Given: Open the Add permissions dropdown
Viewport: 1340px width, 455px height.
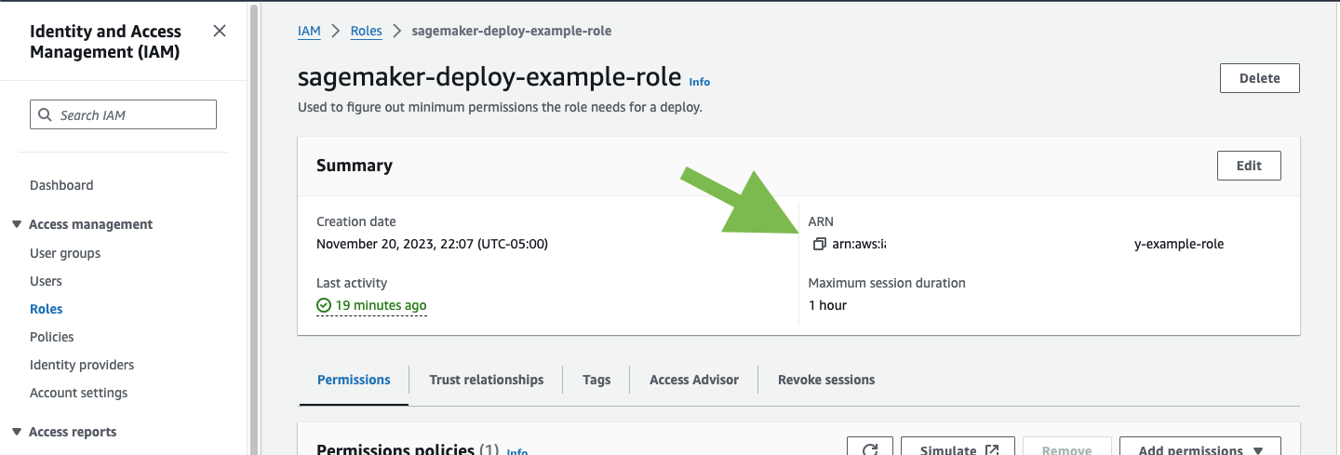Looking at the screenshot, I should (1200, 449).
